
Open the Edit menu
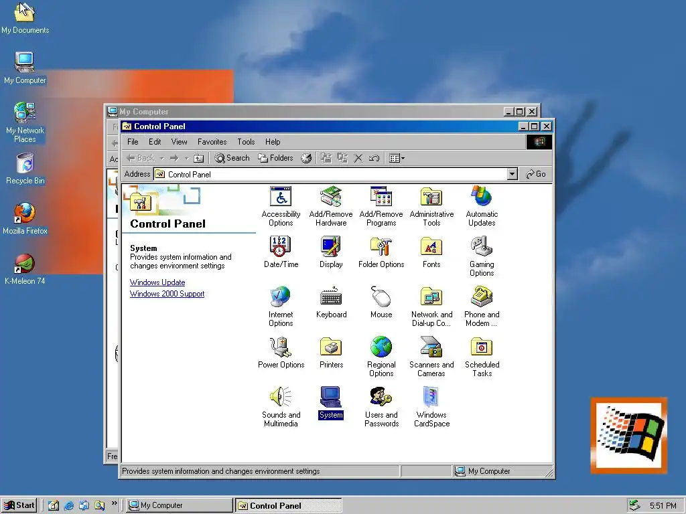155,142
